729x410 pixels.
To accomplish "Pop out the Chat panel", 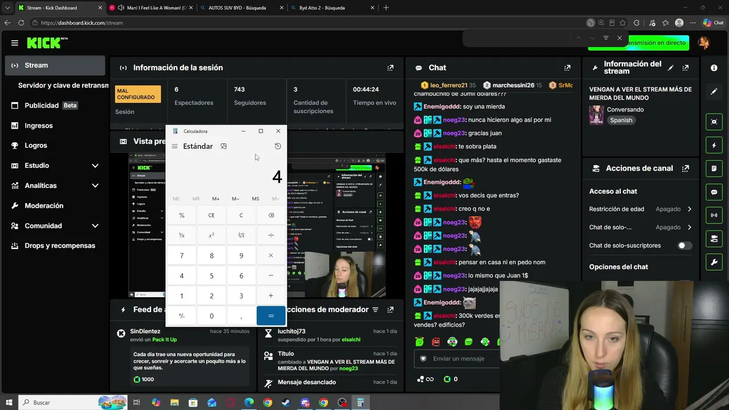I will 567,68.
